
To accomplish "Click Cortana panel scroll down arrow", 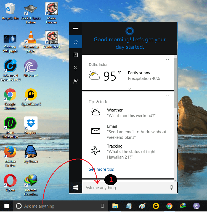I will 176,180.
